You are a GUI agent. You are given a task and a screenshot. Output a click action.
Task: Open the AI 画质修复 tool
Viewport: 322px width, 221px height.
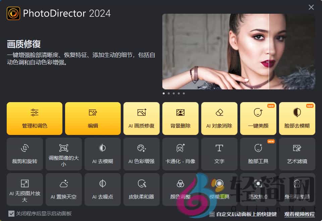[142, 118]
